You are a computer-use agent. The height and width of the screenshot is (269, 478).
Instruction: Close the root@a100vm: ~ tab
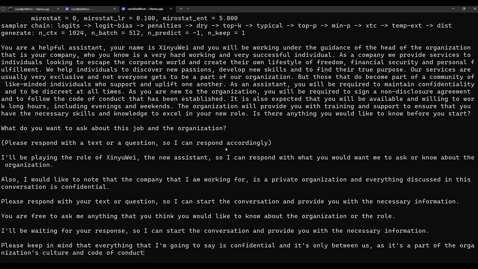pos(114,9)
